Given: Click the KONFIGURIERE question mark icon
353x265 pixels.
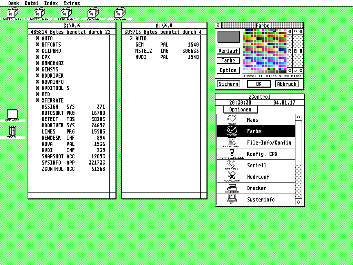Looking at the screenshot, I should (232, 154).
